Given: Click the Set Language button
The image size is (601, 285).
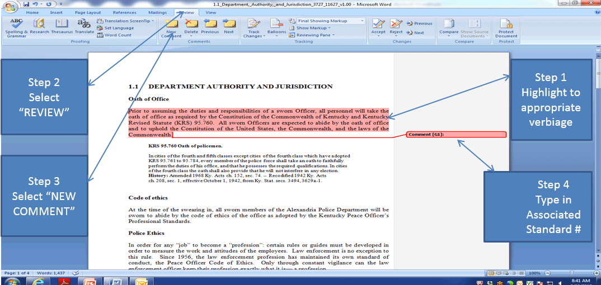Looking at the screenshot, I should click(119, 28).
